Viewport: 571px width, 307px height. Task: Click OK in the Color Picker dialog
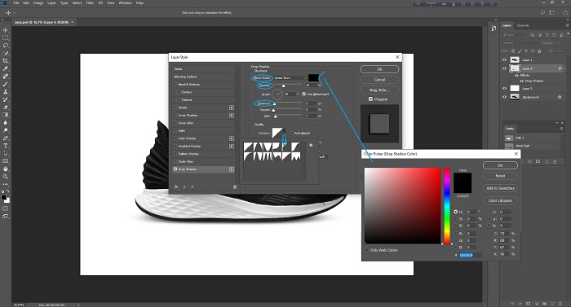coord(500,165)
